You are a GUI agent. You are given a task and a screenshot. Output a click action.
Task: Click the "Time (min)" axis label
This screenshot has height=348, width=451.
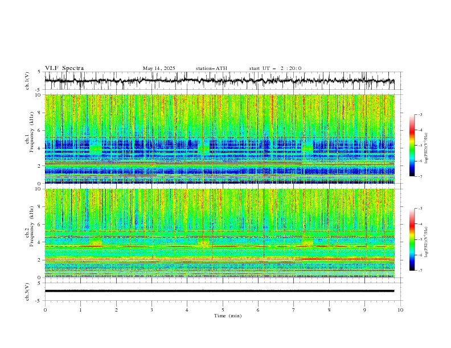click(x=228, y=316)
